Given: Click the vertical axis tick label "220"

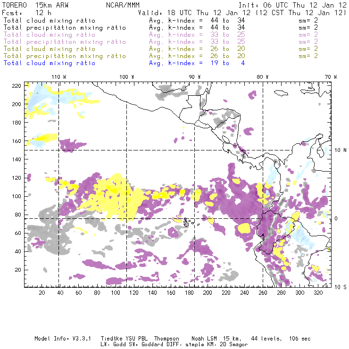Looking at the screenshot, I should (x=17, y=86).
